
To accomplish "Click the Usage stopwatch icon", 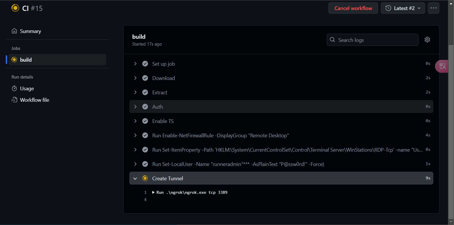I will (14, 88).
